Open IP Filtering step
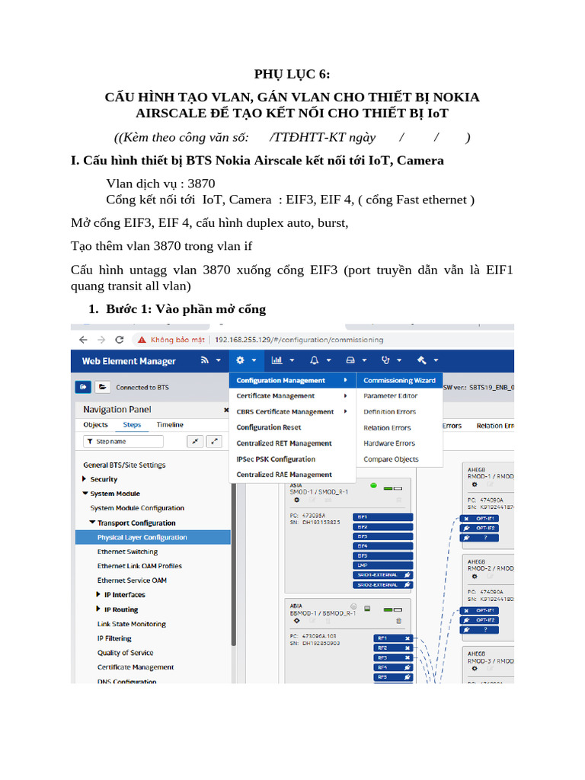585x780 pixels. pos(114,638)
